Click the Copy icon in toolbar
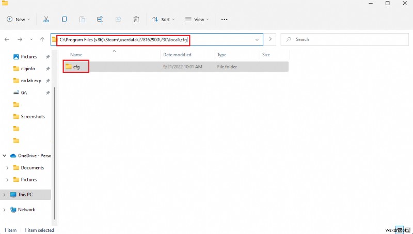The image size is (413, 234). (x=64, y=19)
